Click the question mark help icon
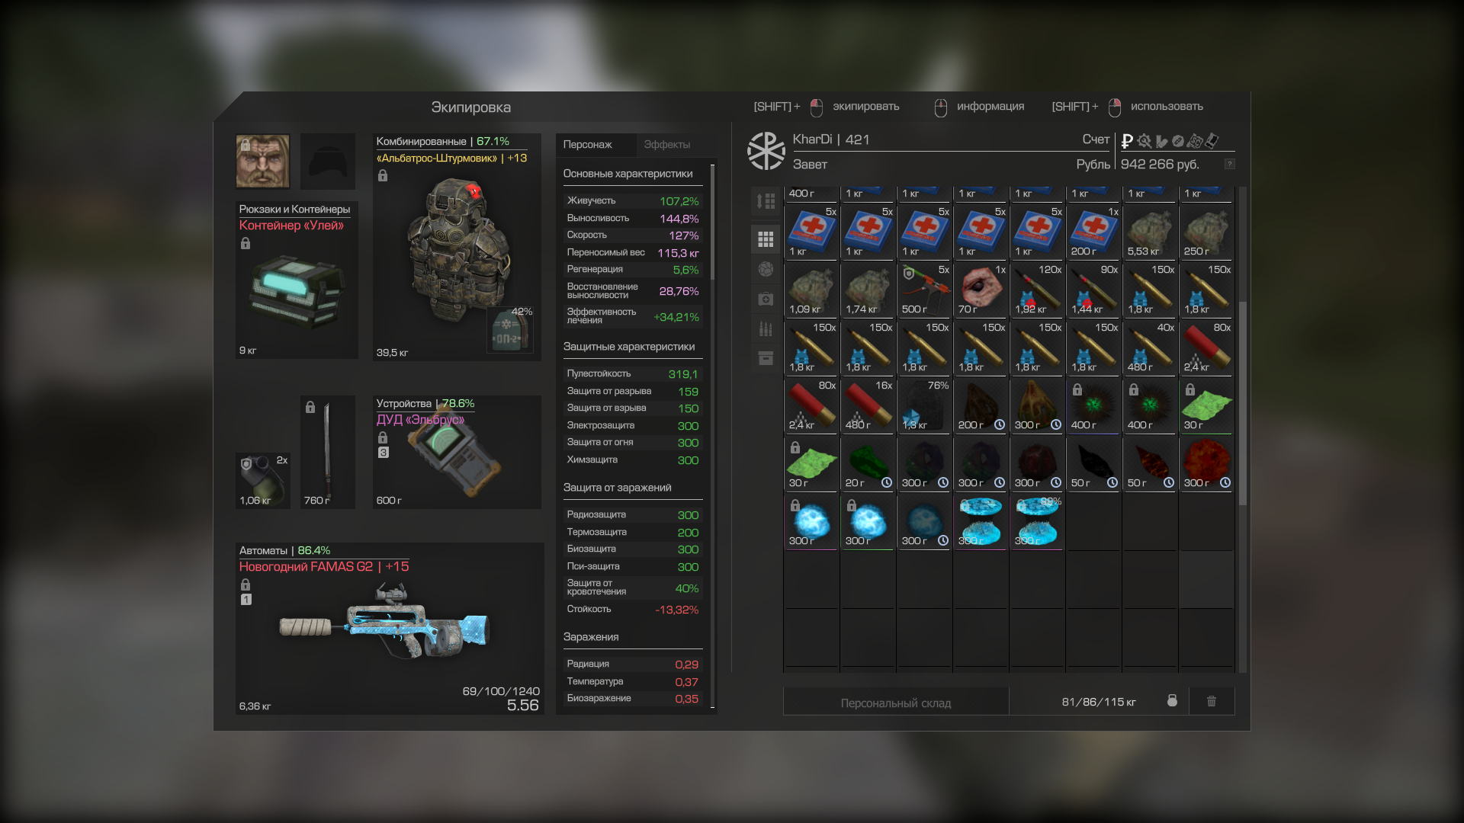 tap(1229, 164)
